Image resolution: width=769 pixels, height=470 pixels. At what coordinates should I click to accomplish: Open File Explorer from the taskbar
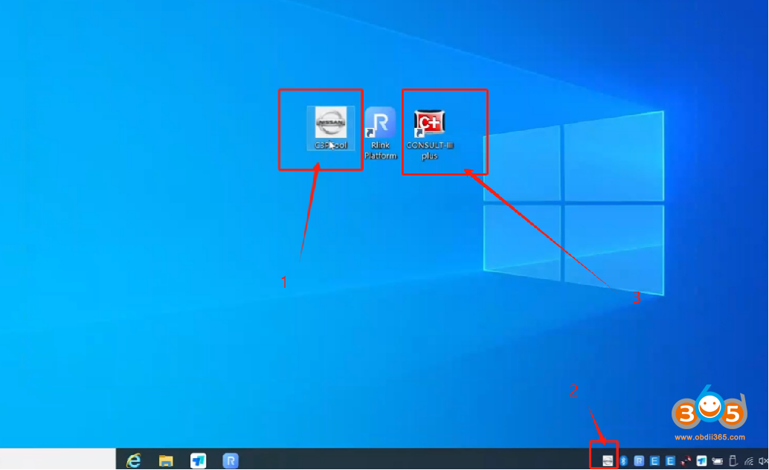166,461
